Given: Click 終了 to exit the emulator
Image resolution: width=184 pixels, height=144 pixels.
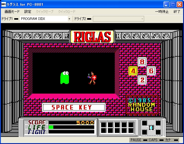Looking at the screenshot, I should 177,12.
